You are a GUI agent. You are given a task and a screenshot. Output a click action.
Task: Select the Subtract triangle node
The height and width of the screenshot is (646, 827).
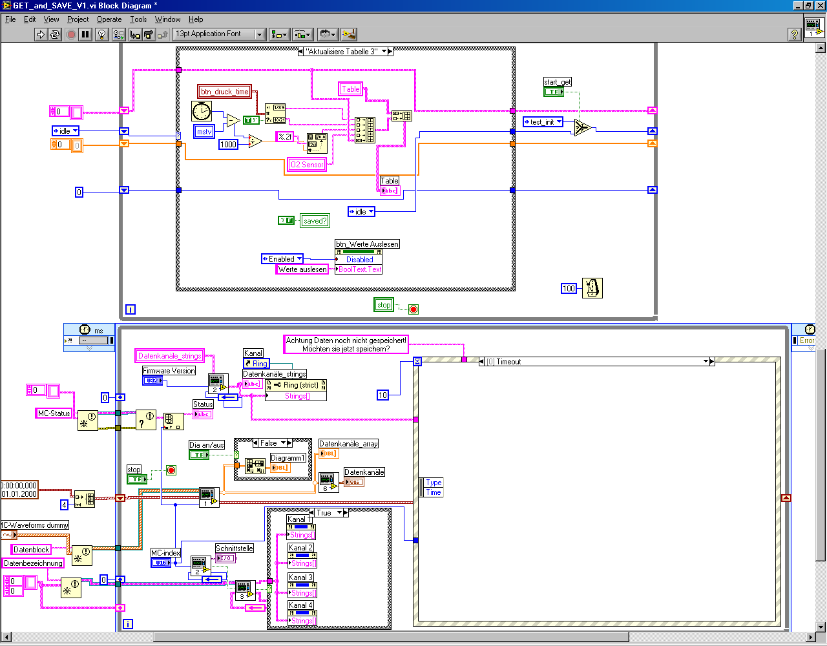coord(232,120)
